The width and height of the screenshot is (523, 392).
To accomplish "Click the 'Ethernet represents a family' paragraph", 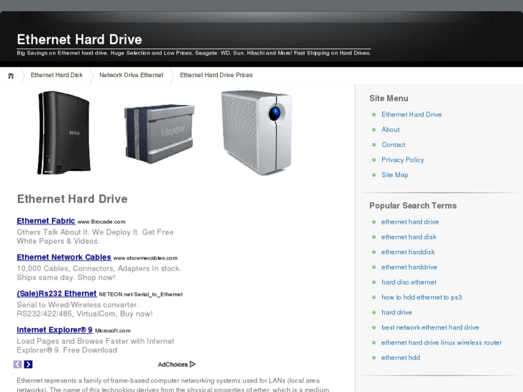I will tap(173, 385).
